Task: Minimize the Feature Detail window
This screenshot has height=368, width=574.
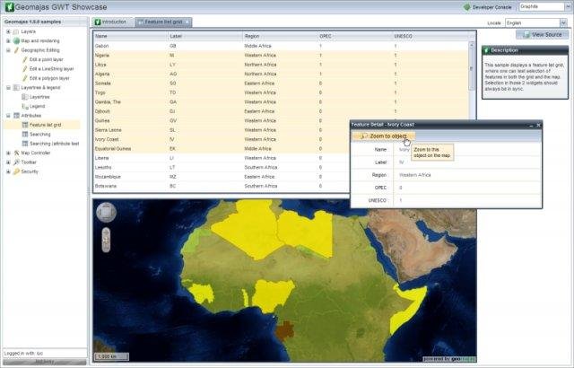Action: 531,126
